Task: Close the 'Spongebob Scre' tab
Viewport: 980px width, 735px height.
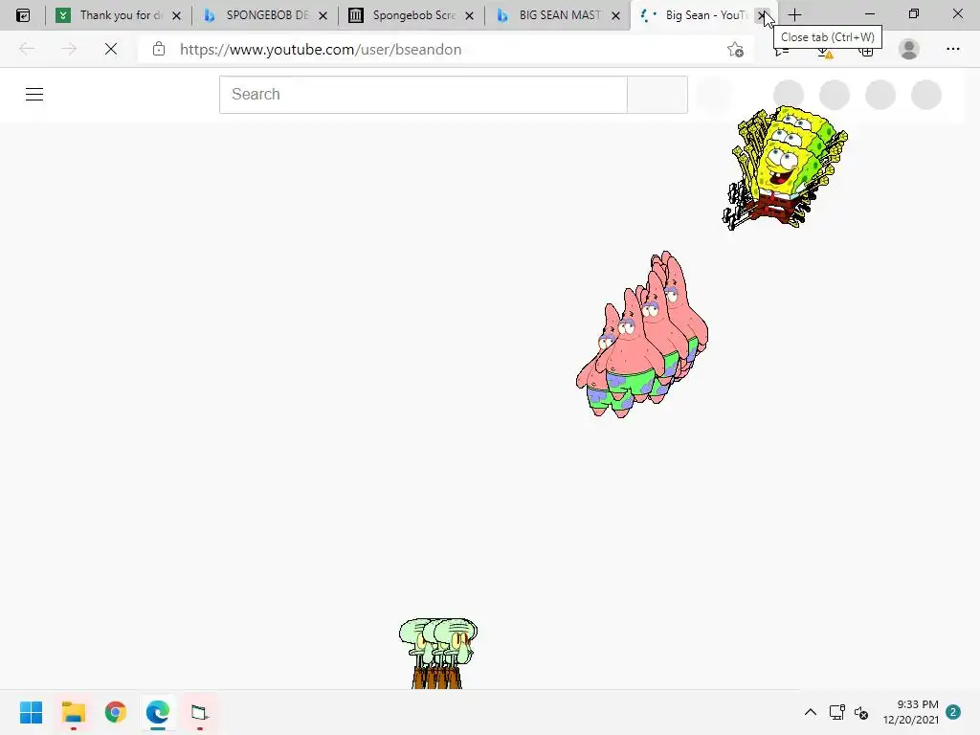Action: click(x=469, y=15)
